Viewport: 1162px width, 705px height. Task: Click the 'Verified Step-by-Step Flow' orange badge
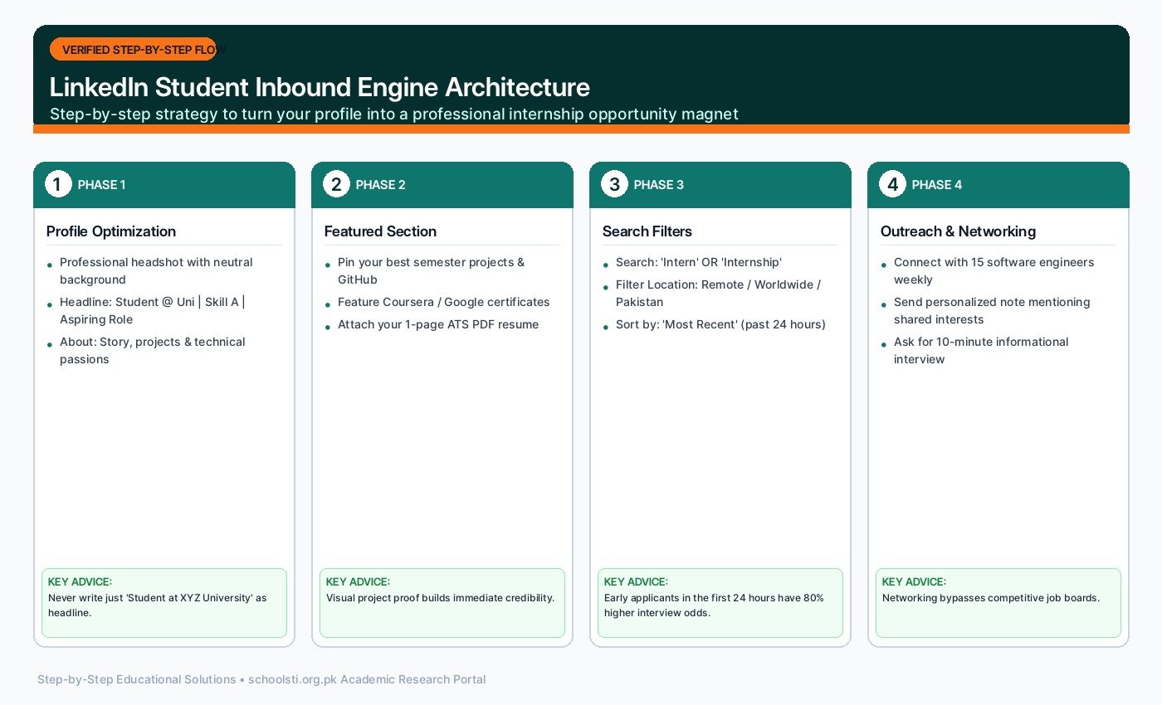coord(133,50)
